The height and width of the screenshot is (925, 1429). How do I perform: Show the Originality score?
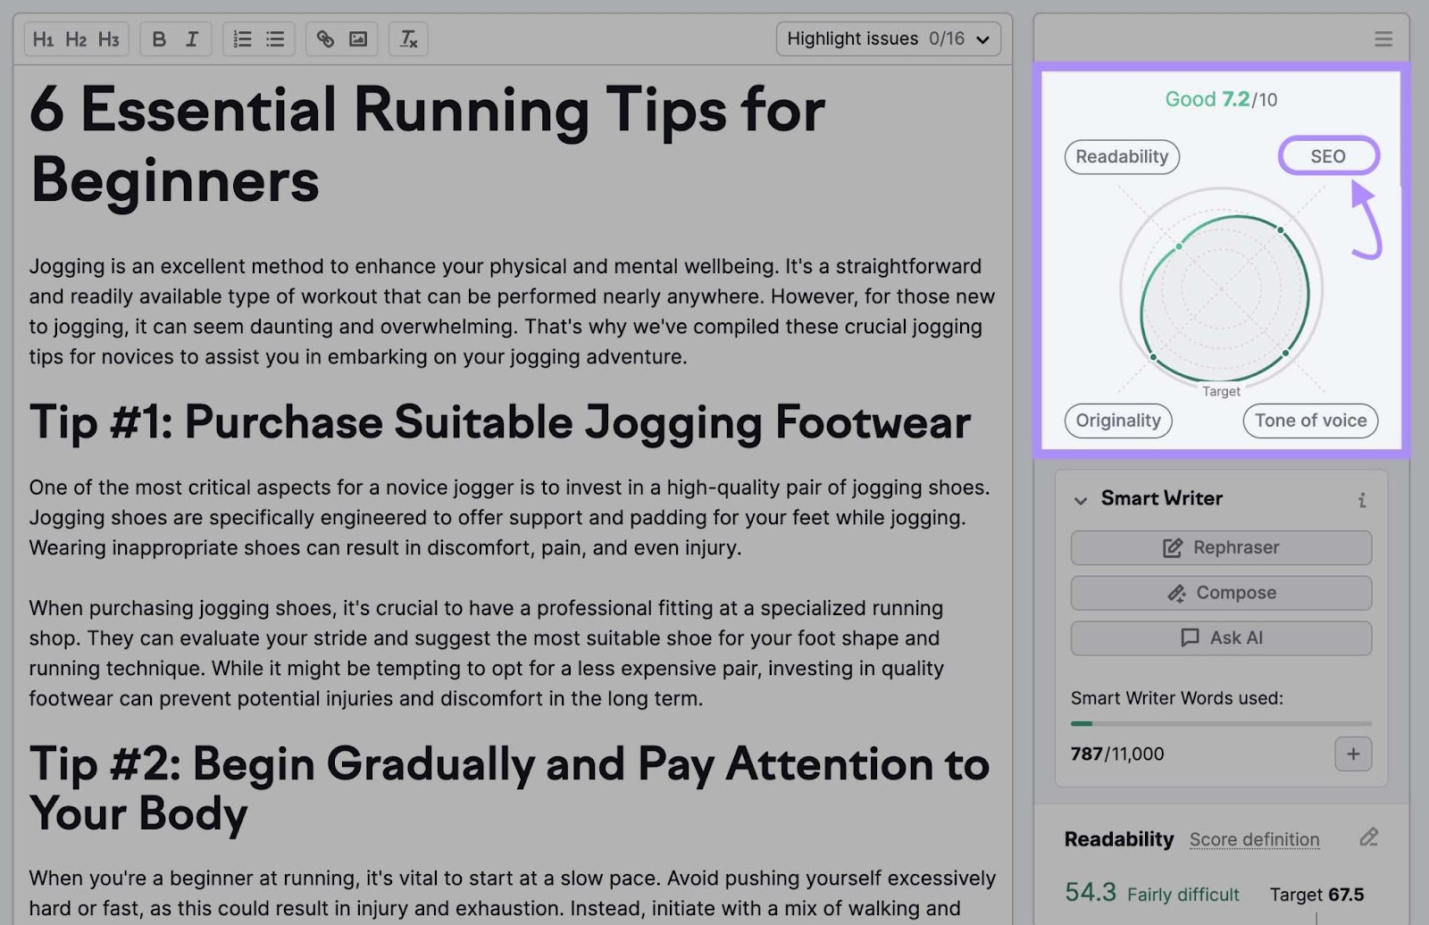(1118, 421)
